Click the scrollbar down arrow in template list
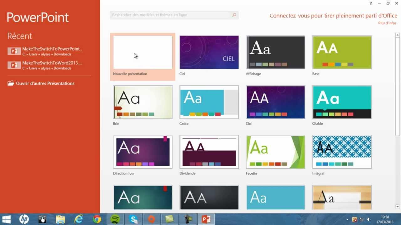Screen dimensions: 401x225 pyautogui.click(x=398, y=207)
